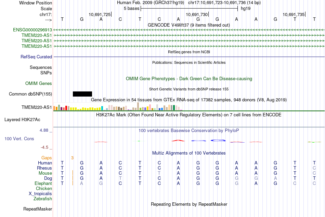Select the Dog species label
The image size is (325, 217).
(x=48, y=178)
